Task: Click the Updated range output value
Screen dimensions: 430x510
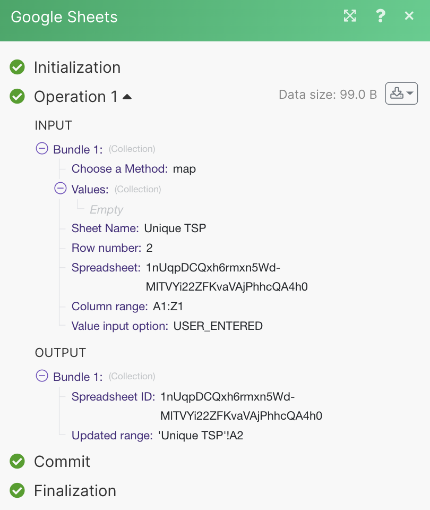Action: point(201,436)
